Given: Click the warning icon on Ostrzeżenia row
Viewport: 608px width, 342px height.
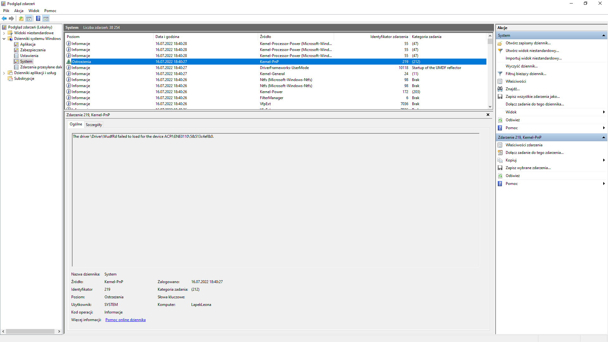Looking at the screenshot, I should click(x=69, y=62).
